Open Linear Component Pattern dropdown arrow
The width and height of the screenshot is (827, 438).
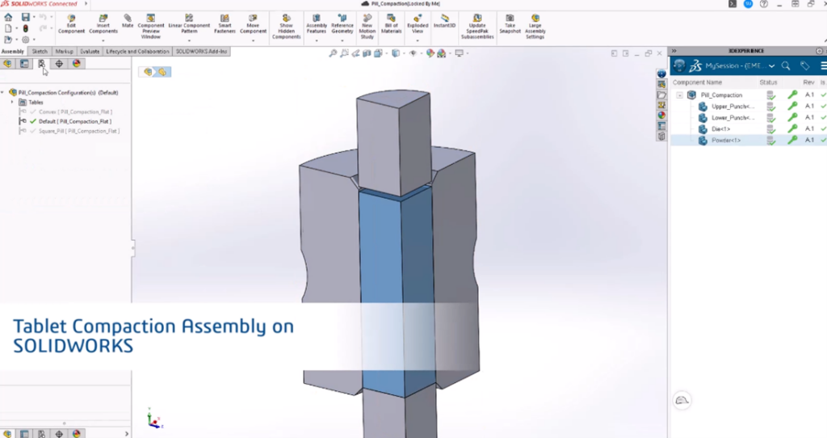[189, 40]
